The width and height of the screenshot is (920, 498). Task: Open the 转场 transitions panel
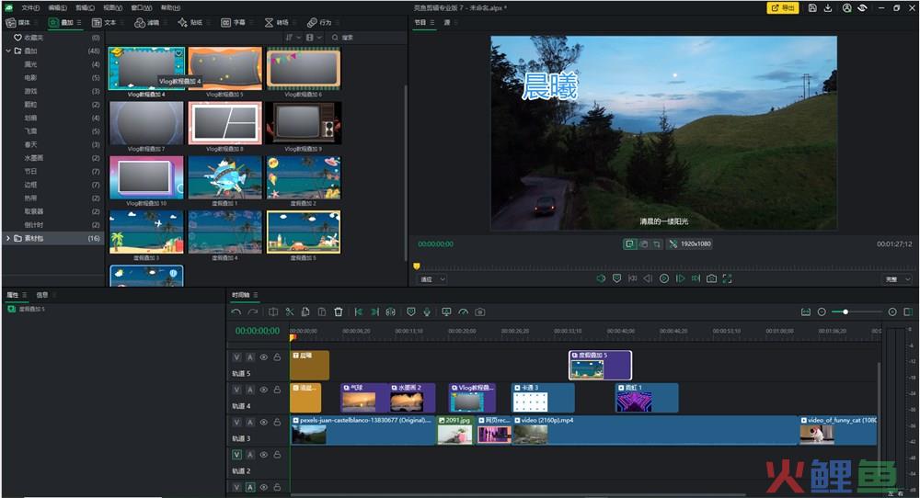pos(276,22)
